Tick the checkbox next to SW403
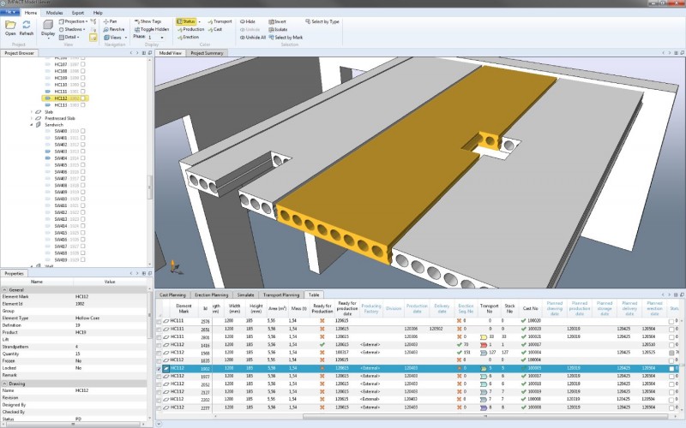Viewport: 686px width, 428px height. [x=82, y=152]
